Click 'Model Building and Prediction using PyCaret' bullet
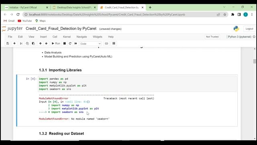Screen dimensions: 257x145 tap(78, 56)
